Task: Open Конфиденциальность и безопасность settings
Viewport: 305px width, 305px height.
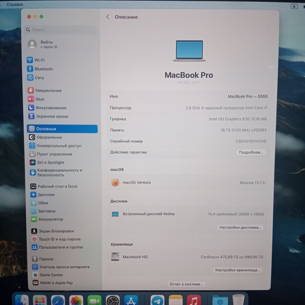Action: click(56, 173)
